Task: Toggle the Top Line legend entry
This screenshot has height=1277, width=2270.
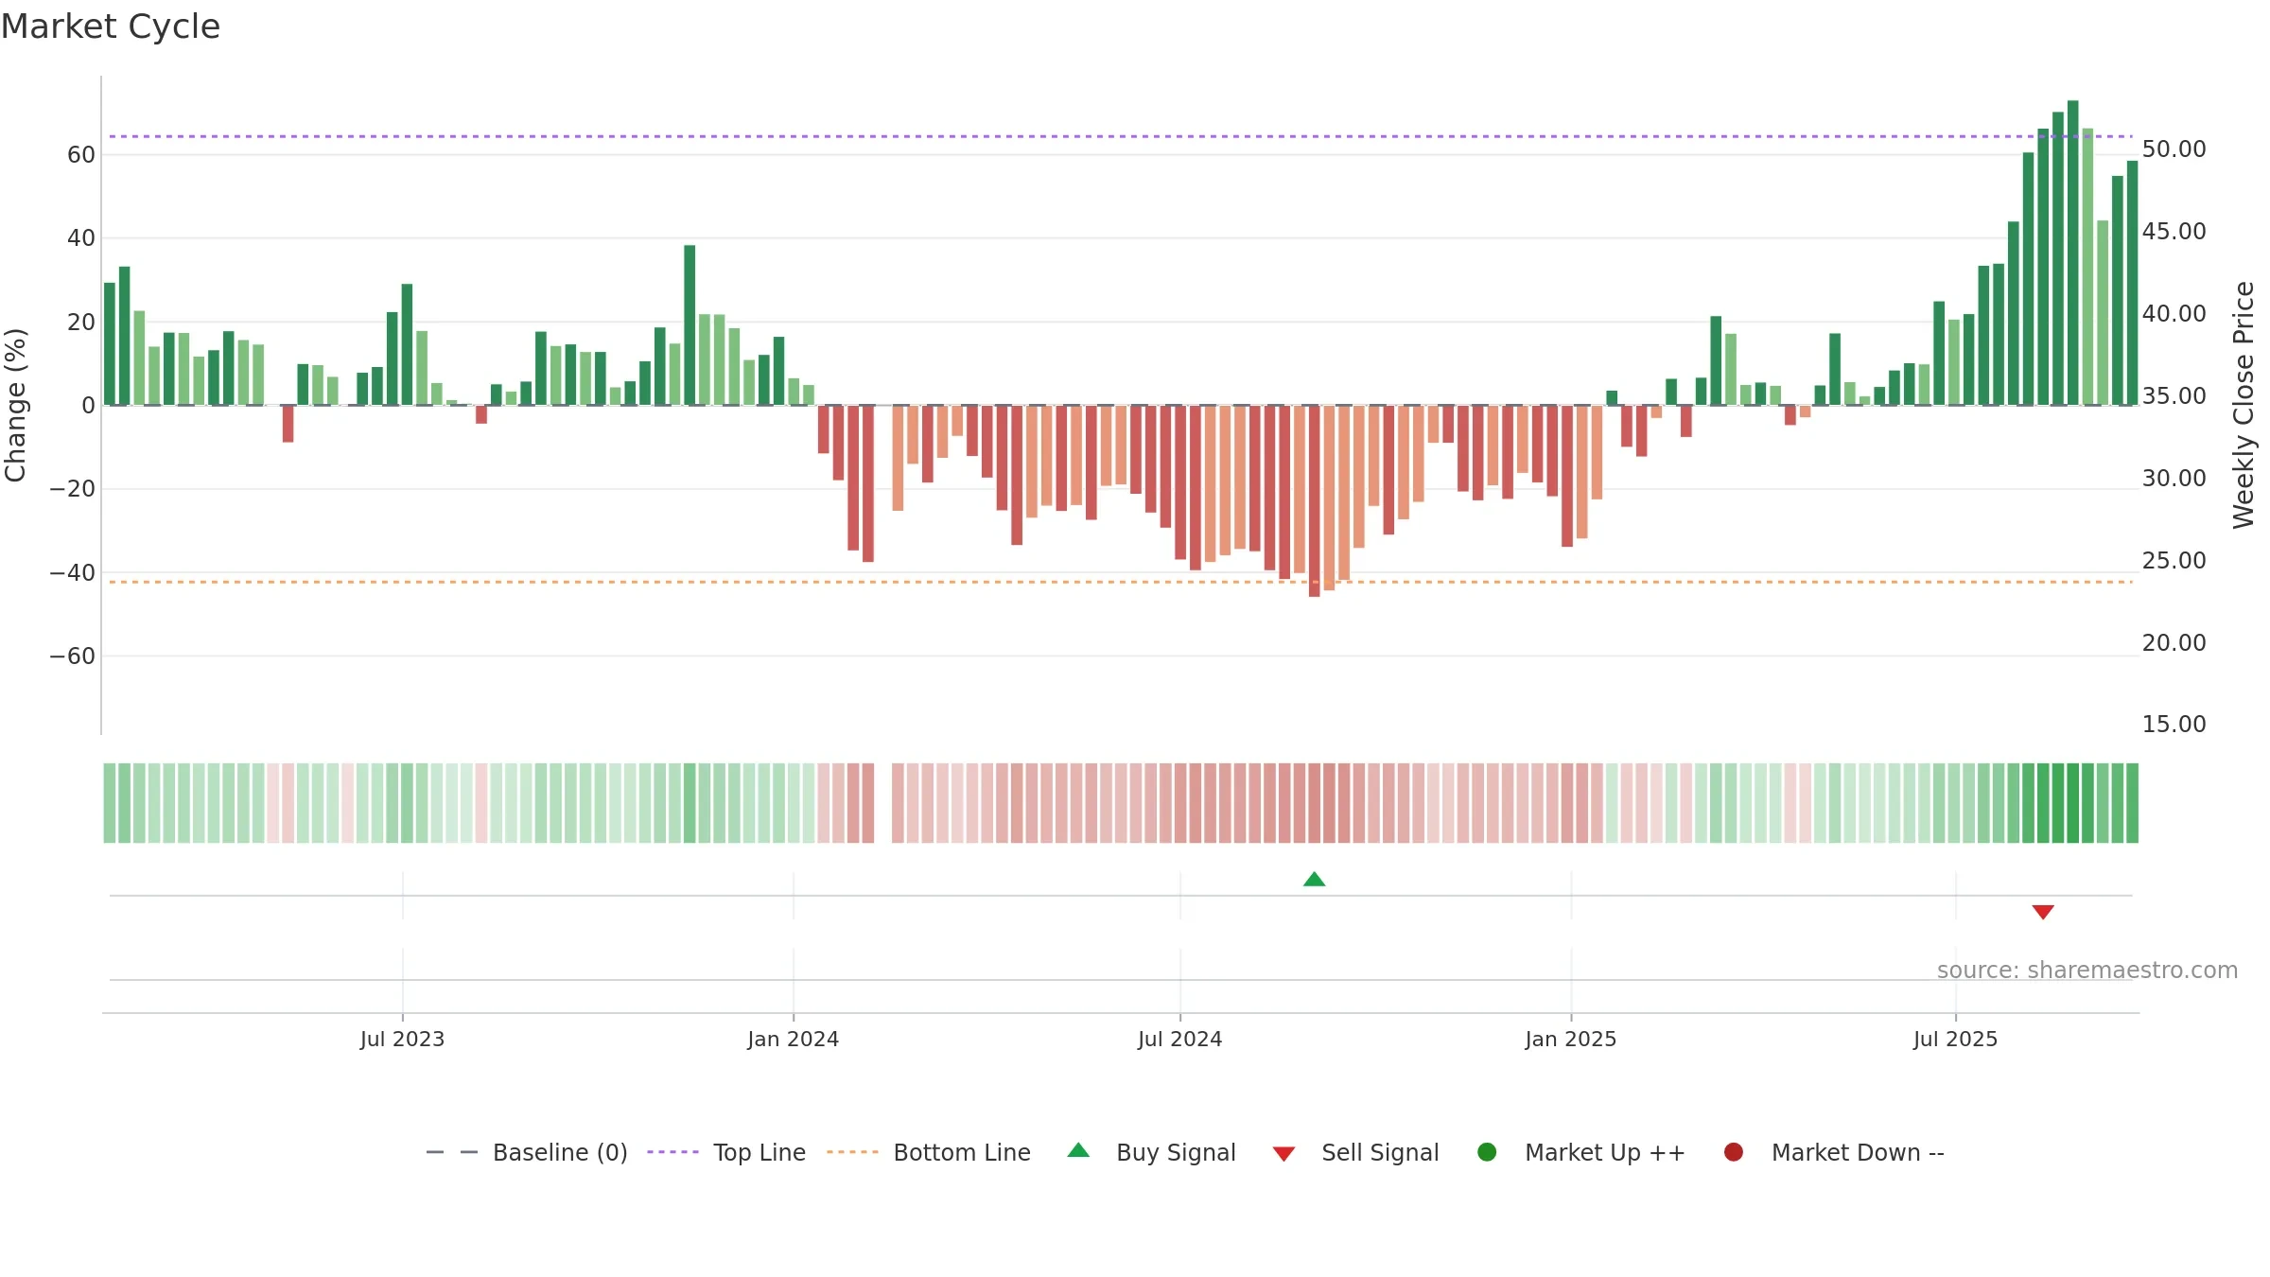Action: [726, 1152]
